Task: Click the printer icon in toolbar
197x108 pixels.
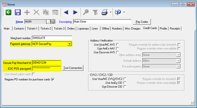Action: pyautogui.click(x=105, y=12)
